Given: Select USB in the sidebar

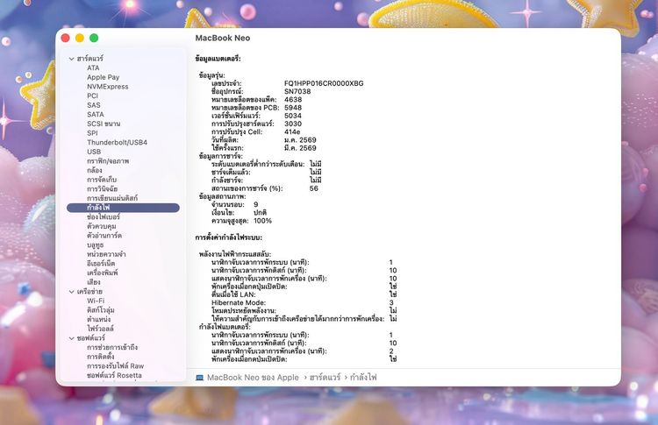Looking at the screenshot, I should click(94, 152).
